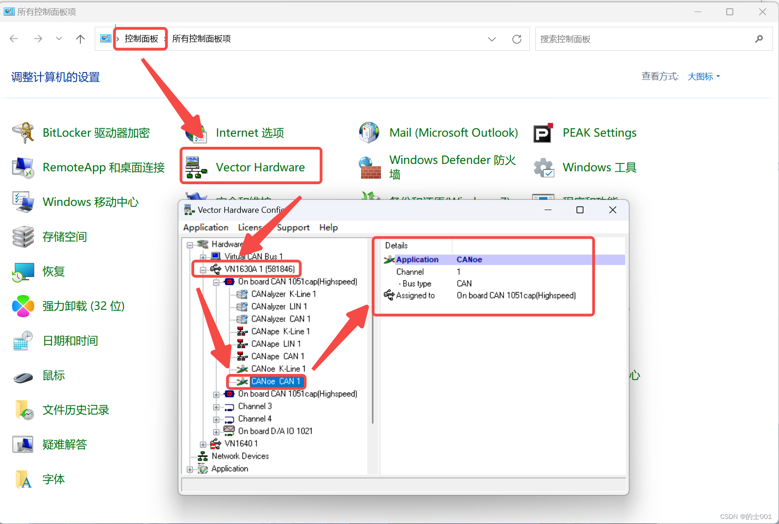
Task: Click 所有控制面板项 breadcrumb
Action: tap(202, 39)
